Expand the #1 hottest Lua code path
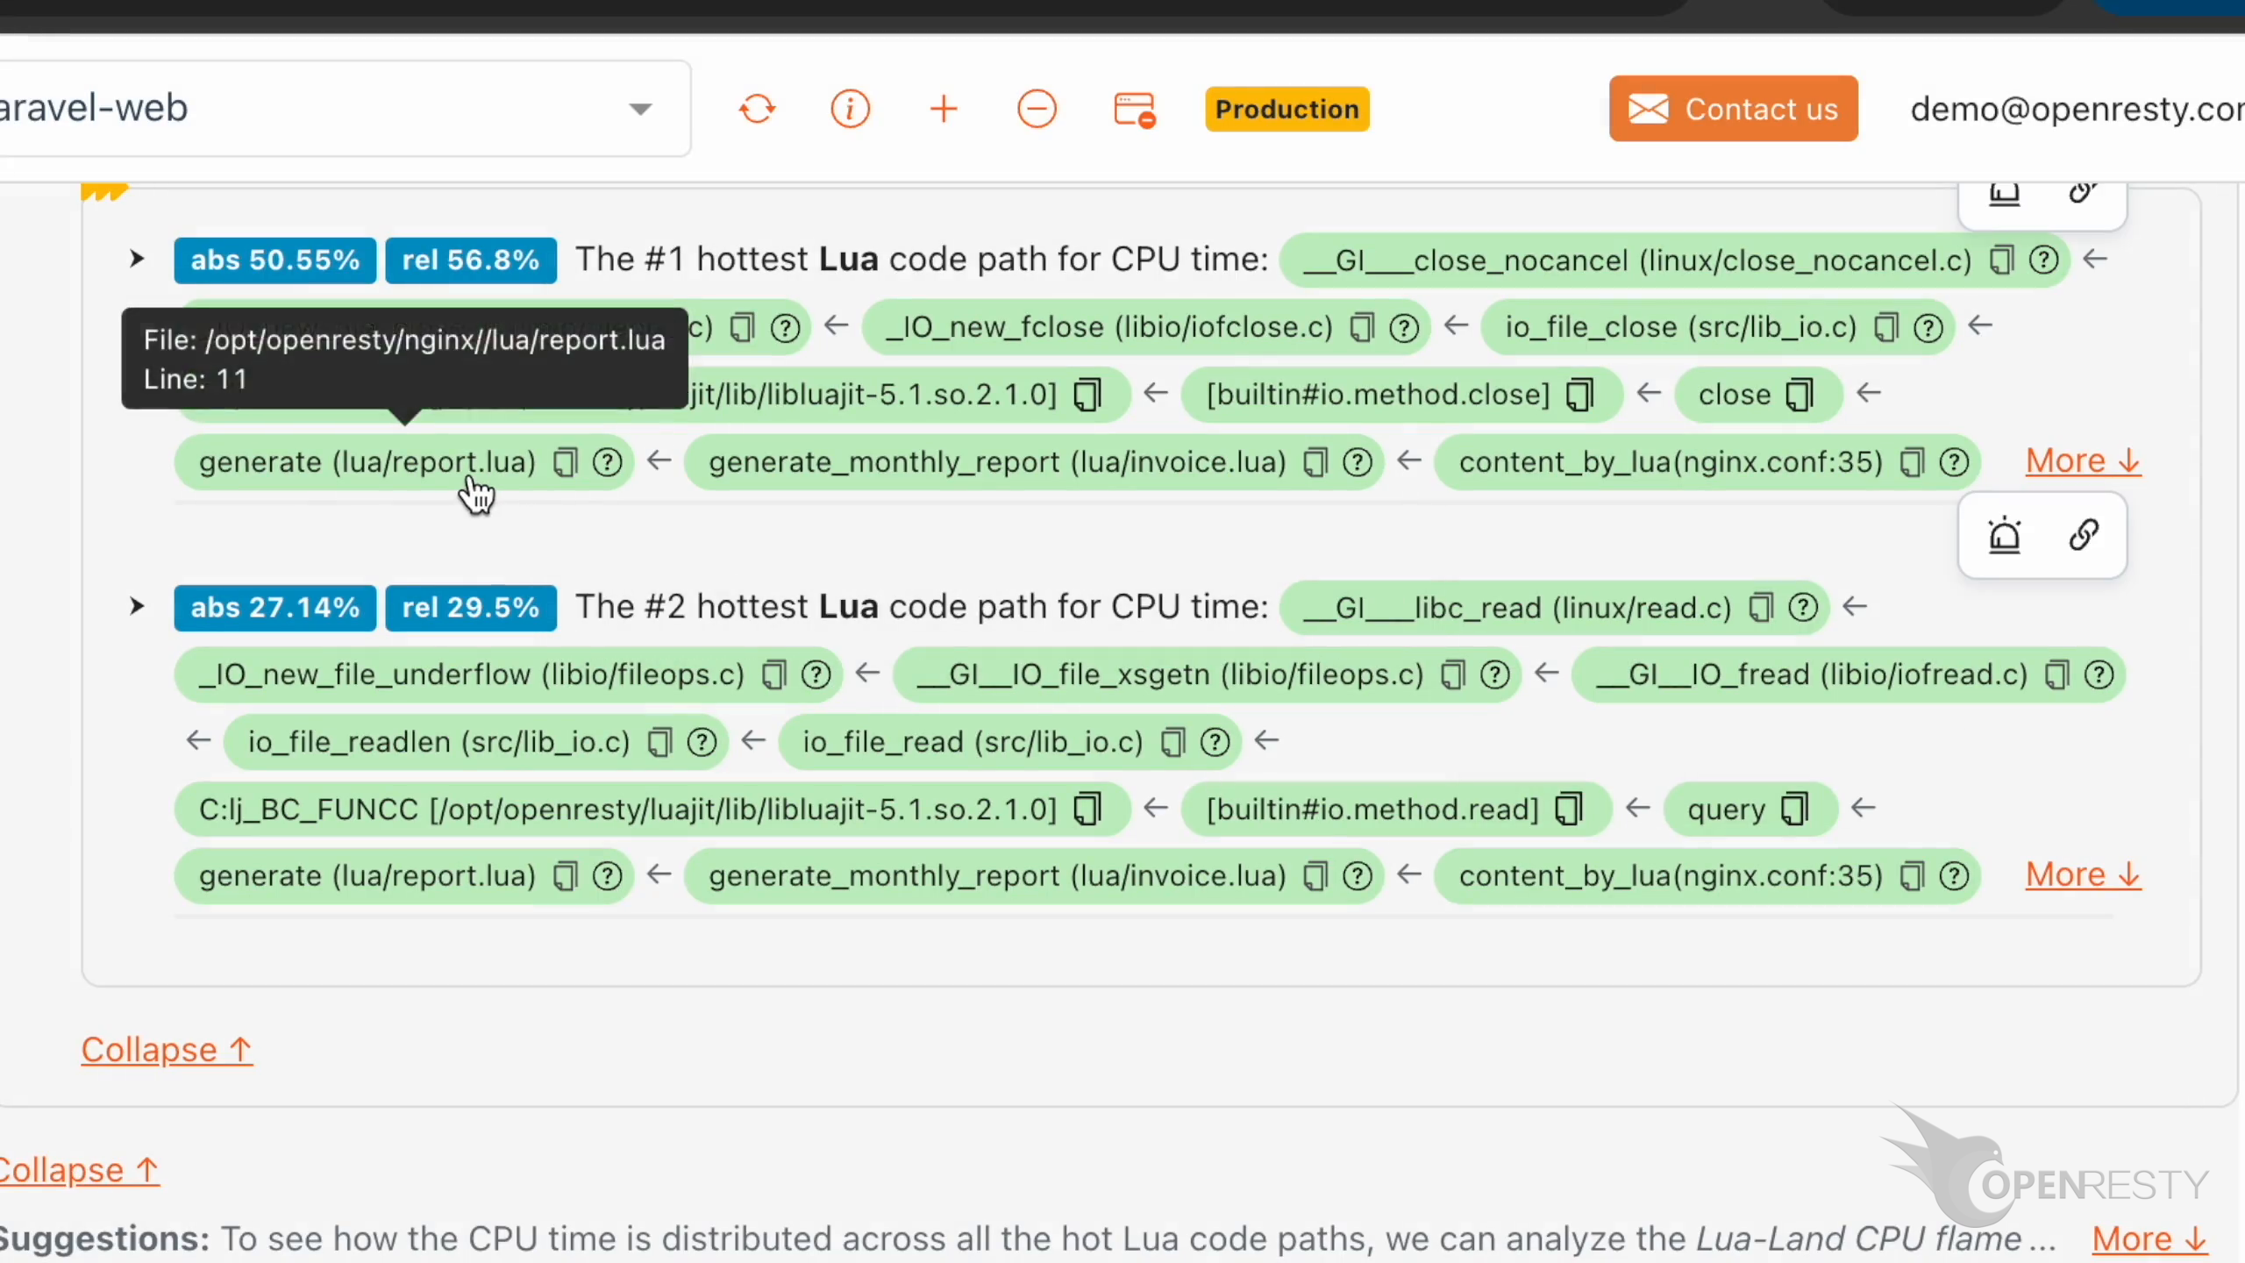The width and height of the screenshot is (2245, 1263). tap(137, 259)
